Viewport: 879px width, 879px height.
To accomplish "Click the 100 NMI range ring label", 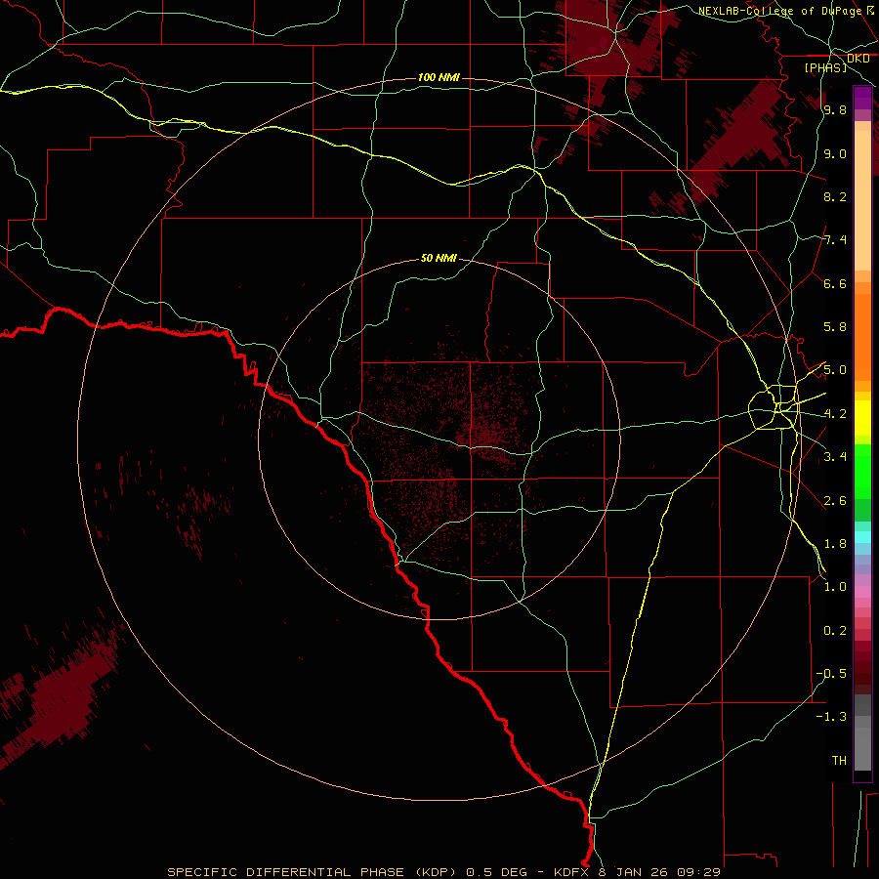I will 439,77.
